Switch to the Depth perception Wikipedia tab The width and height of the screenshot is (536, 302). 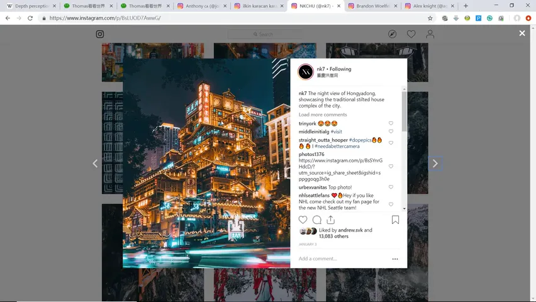[31, 6]
